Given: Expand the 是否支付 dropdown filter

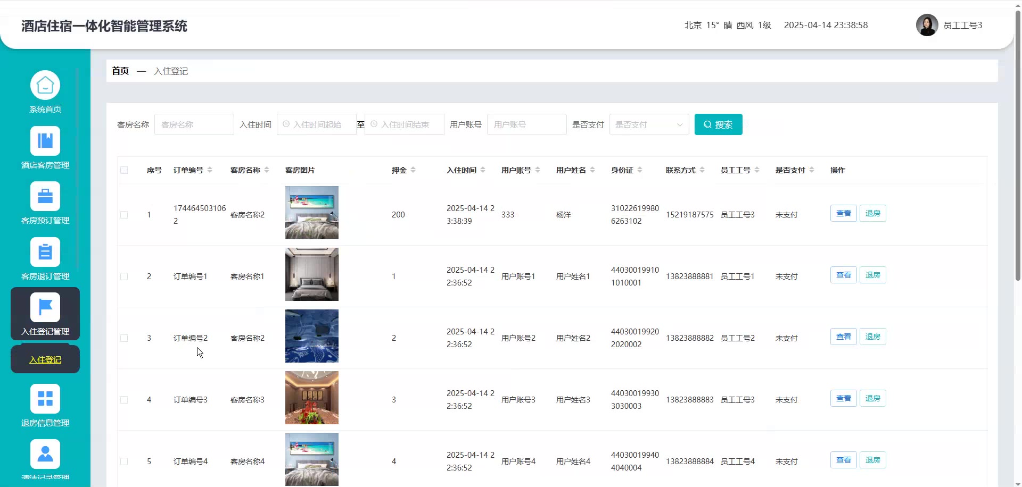Looking at the screenshot, I should (649, 124).
